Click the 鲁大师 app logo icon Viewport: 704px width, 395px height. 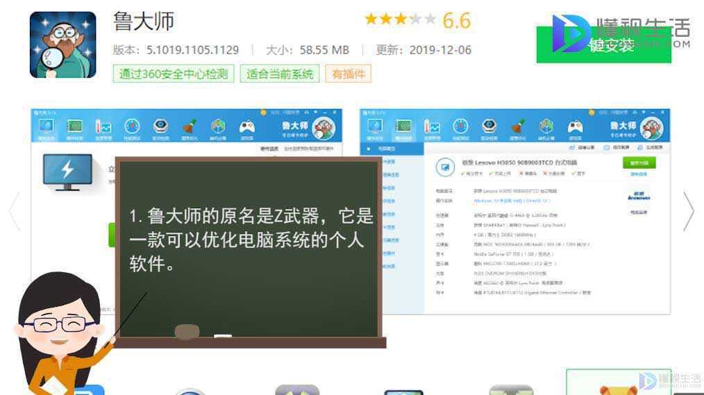tap(63, 45)
